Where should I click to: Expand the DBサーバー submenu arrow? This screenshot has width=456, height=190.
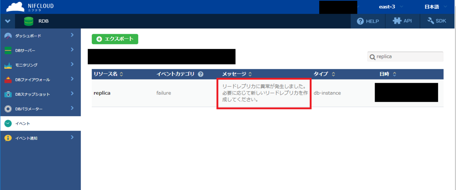[72, 50]
